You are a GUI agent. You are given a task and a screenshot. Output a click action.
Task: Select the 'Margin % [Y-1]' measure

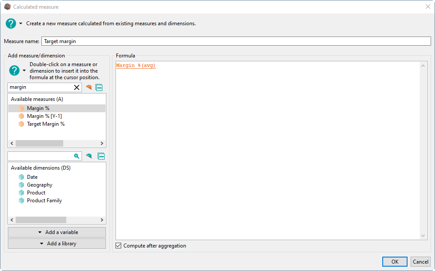[44, 116]
